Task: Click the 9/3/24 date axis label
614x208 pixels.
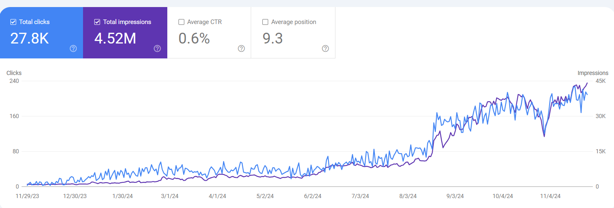Action: pos(455,196)
